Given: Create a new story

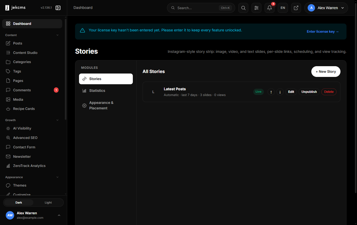Looking at the screenshot, I should pos(326,71).
